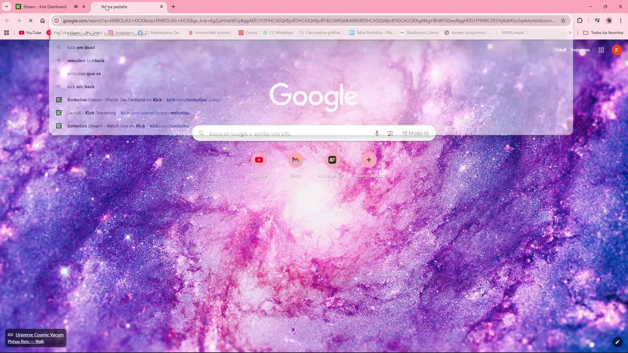This screenshot has width=628, height=353.
Task: Open the Google account F avatar
Action: coord(617,50)
